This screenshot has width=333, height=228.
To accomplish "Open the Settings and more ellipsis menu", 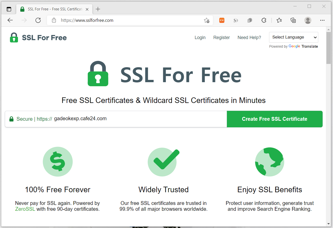I will pyautogui.click(x=322, y=20).
